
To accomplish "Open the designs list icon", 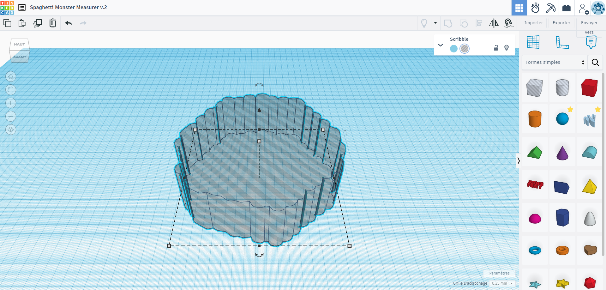I will [x=22, y=8].
